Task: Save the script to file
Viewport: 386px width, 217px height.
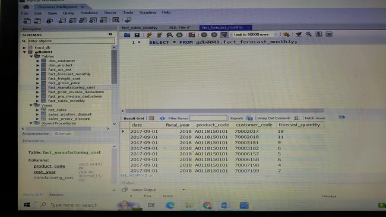Action: point(137,35)
